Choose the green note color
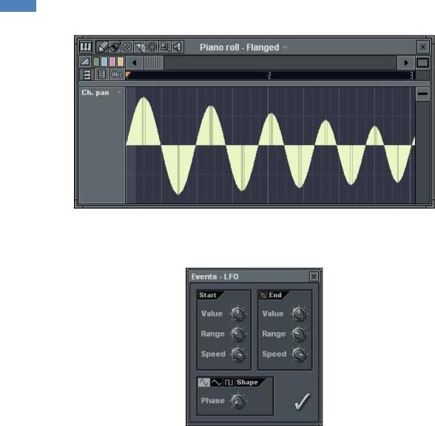The width and height of the screenshot is (435, 426). click(96, 61)
